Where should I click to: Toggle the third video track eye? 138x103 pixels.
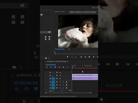pyautogui.click(x=60, y=79)
